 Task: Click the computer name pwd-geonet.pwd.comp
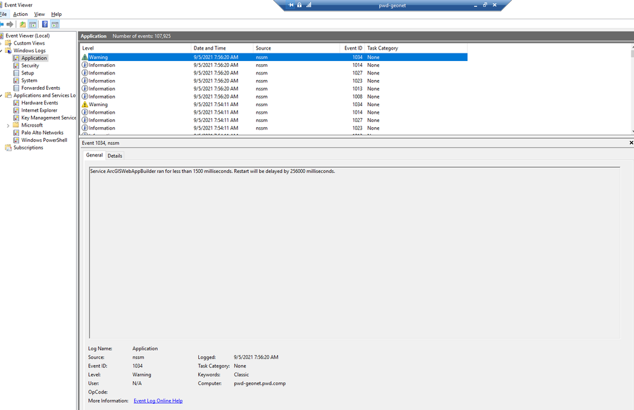pyautogui.click(x=260, y=383)
